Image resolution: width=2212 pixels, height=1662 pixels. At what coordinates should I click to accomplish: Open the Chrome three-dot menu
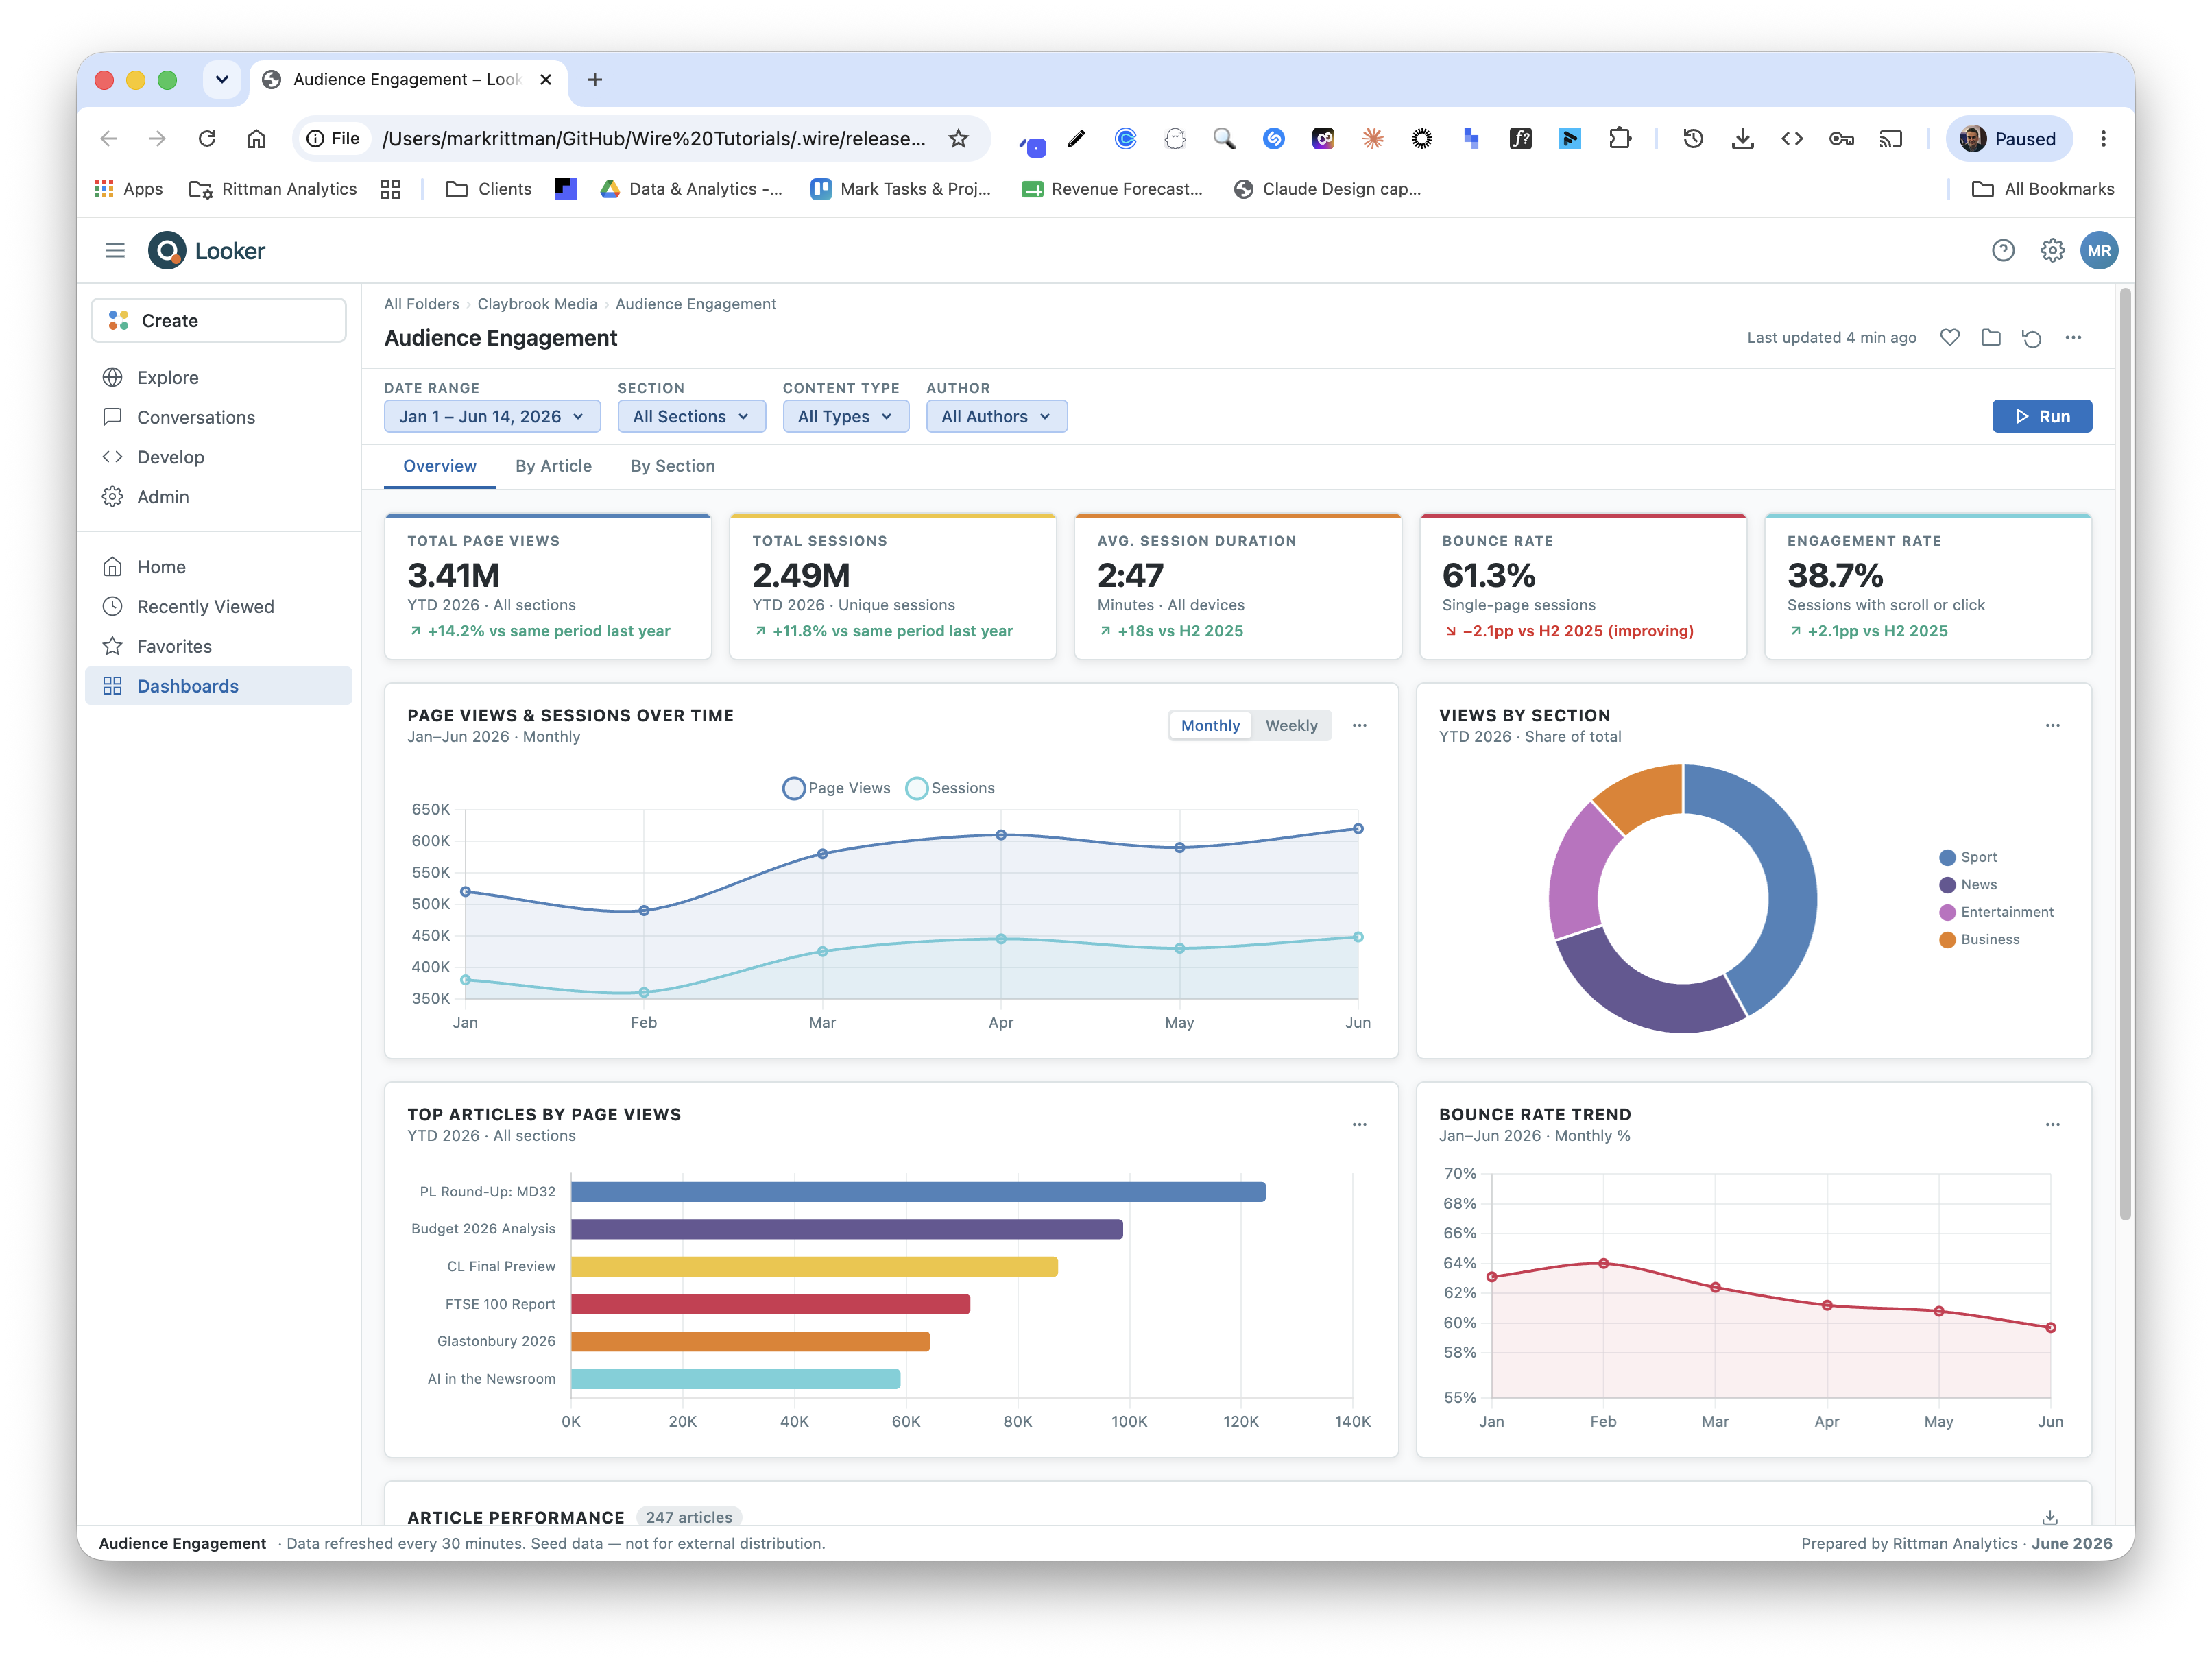point(2103,138)
